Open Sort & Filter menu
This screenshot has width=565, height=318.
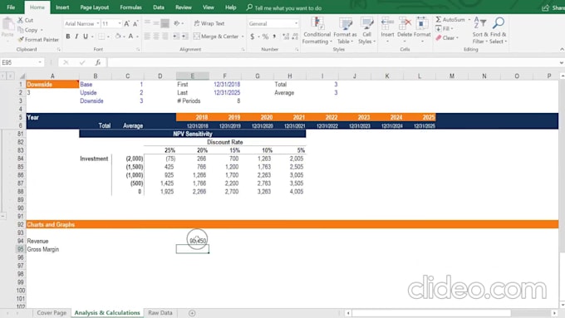click(x=480, y=31)
